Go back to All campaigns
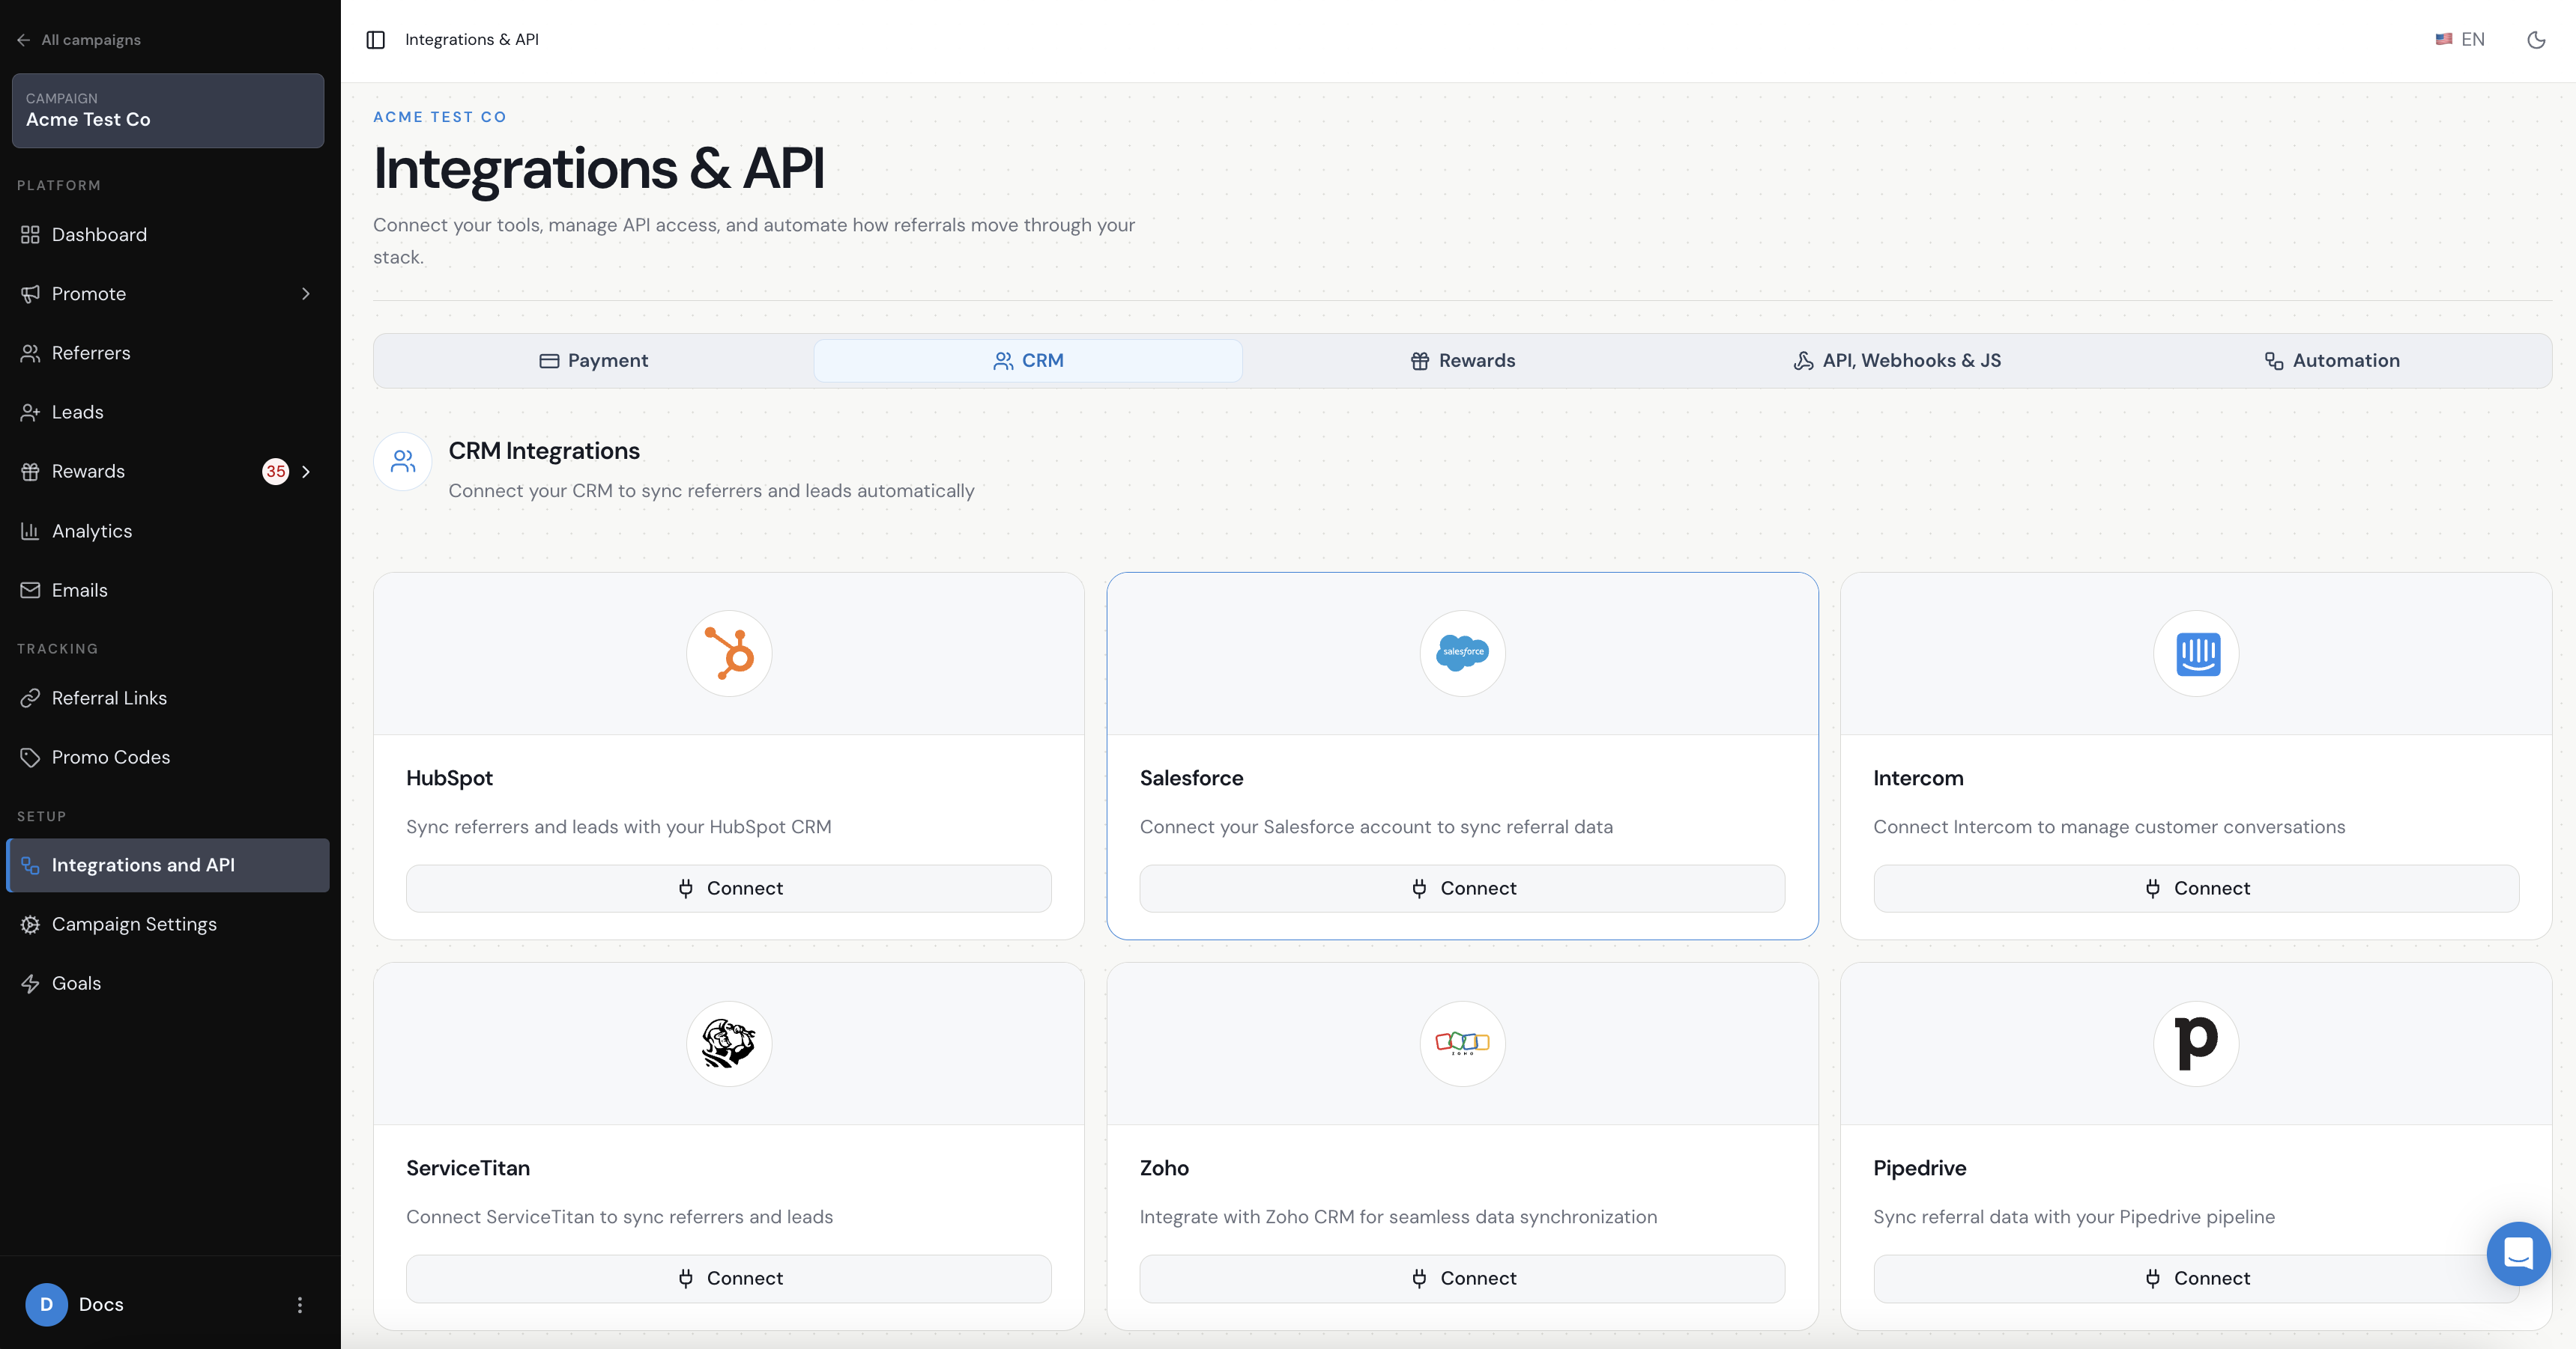The image size is (2576, 1349). 79,40
